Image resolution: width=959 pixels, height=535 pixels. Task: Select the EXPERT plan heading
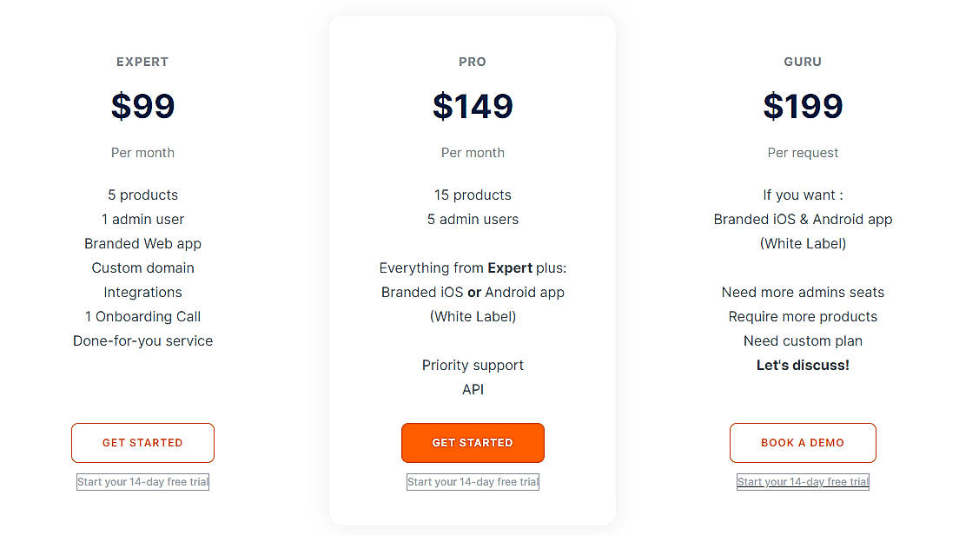coord(142,62)
